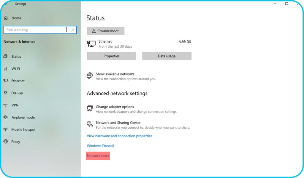Click the Network & Internet section heading
The image size is (304, 178).
pyautogui.click(x=19, y=41)
